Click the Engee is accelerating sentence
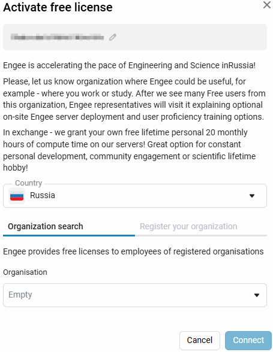The height and width of the screenshot is (352, 273). click(129, 65)
